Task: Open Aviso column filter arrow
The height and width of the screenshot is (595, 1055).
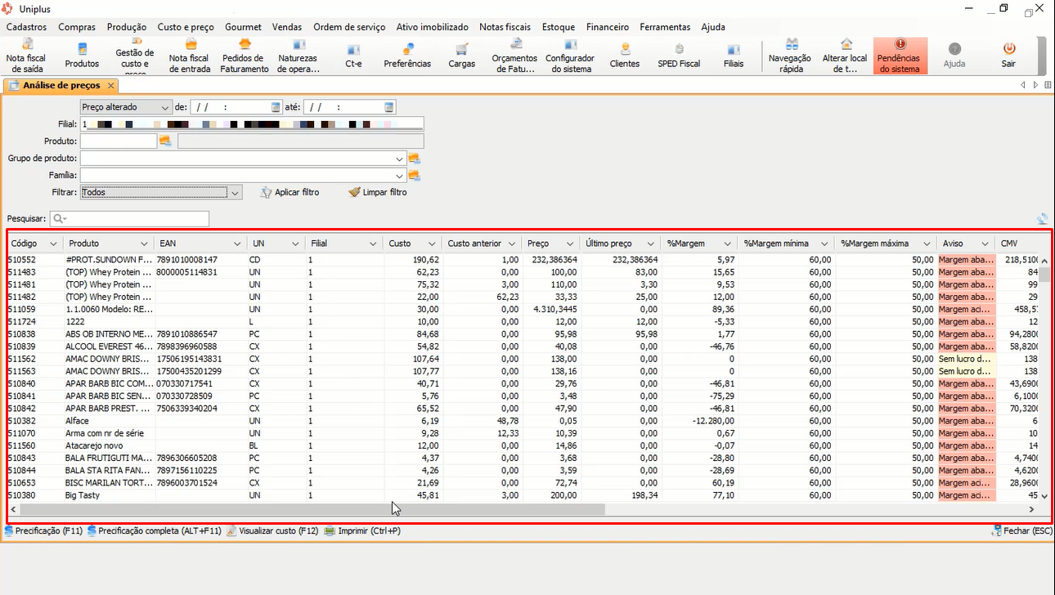Action: pos(985,244)
